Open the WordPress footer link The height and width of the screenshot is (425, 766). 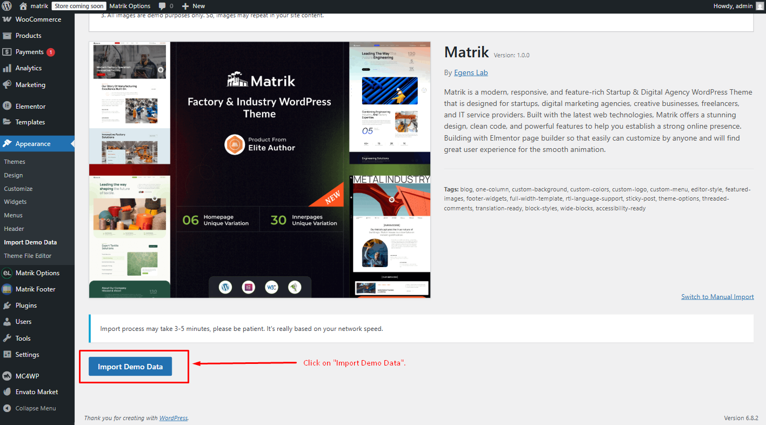coord(174,418)
